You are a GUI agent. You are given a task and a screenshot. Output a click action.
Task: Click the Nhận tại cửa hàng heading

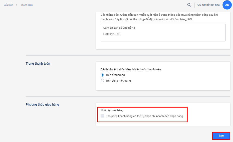coord(112,110)
